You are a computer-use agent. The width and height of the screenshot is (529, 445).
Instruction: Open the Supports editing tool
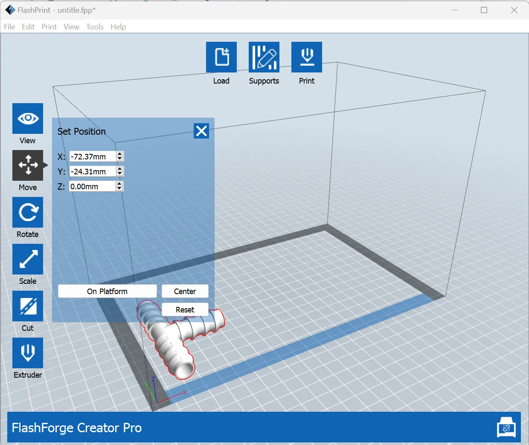point(264,57)
